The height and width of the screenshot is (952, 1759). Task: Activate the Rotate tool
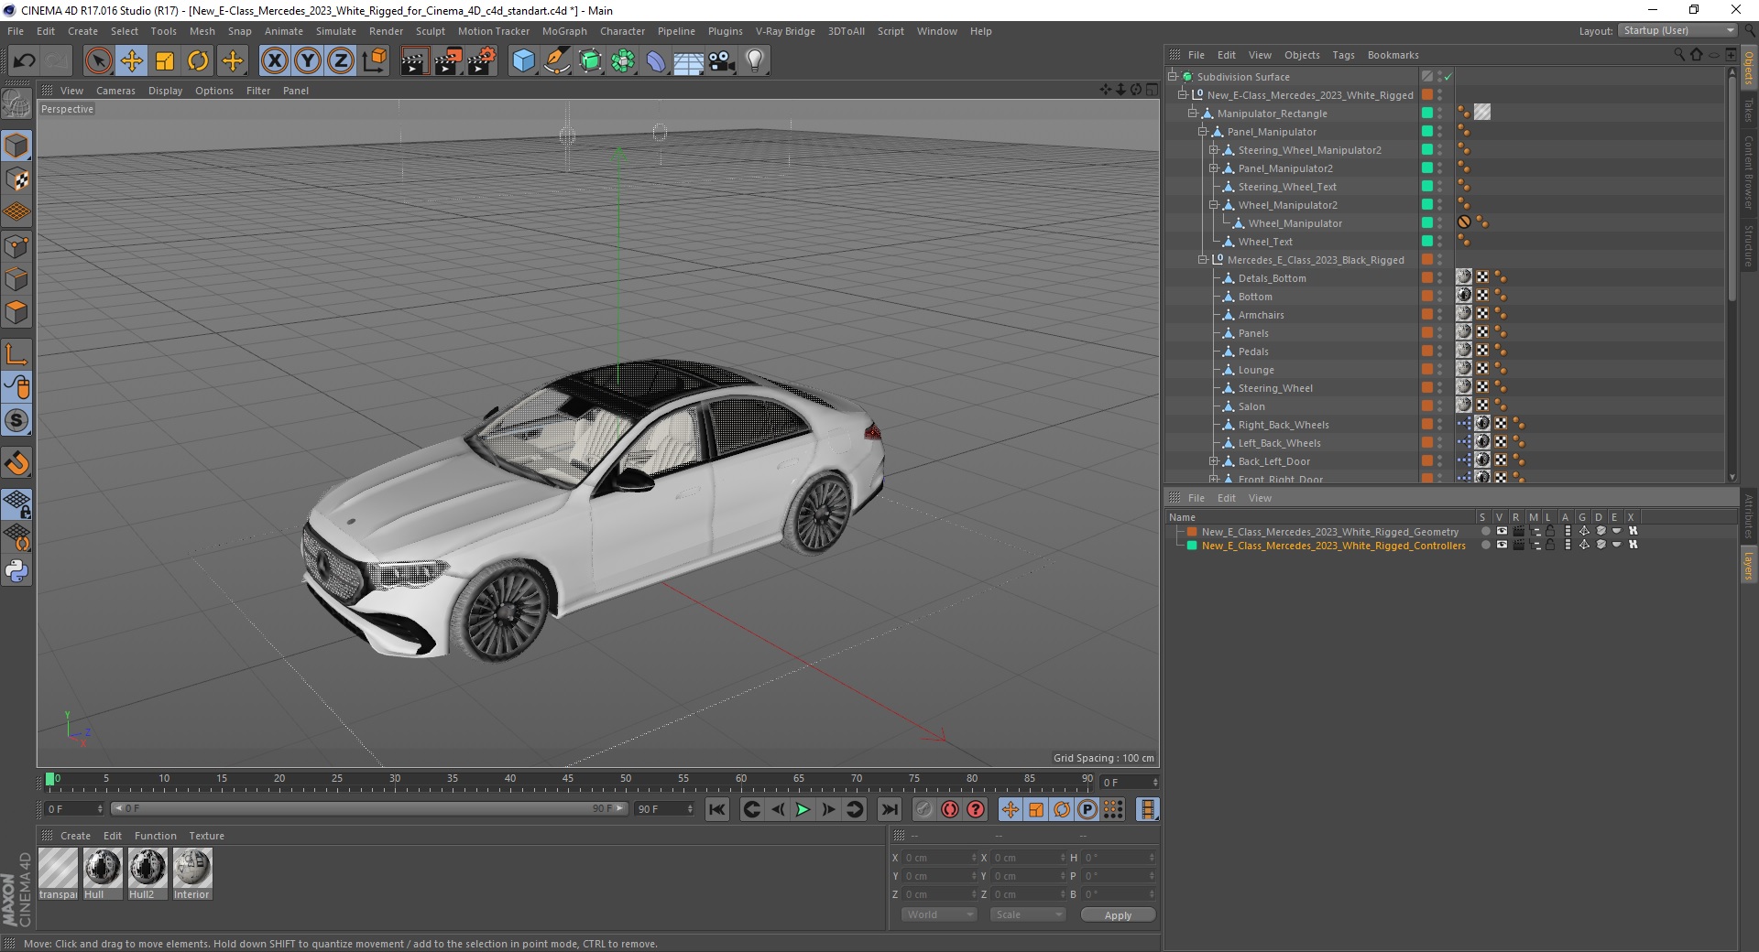[x=198, y=61]
